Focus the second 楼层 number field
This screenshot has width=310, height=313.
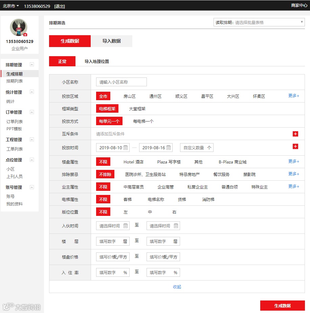[x=163, y=241]
